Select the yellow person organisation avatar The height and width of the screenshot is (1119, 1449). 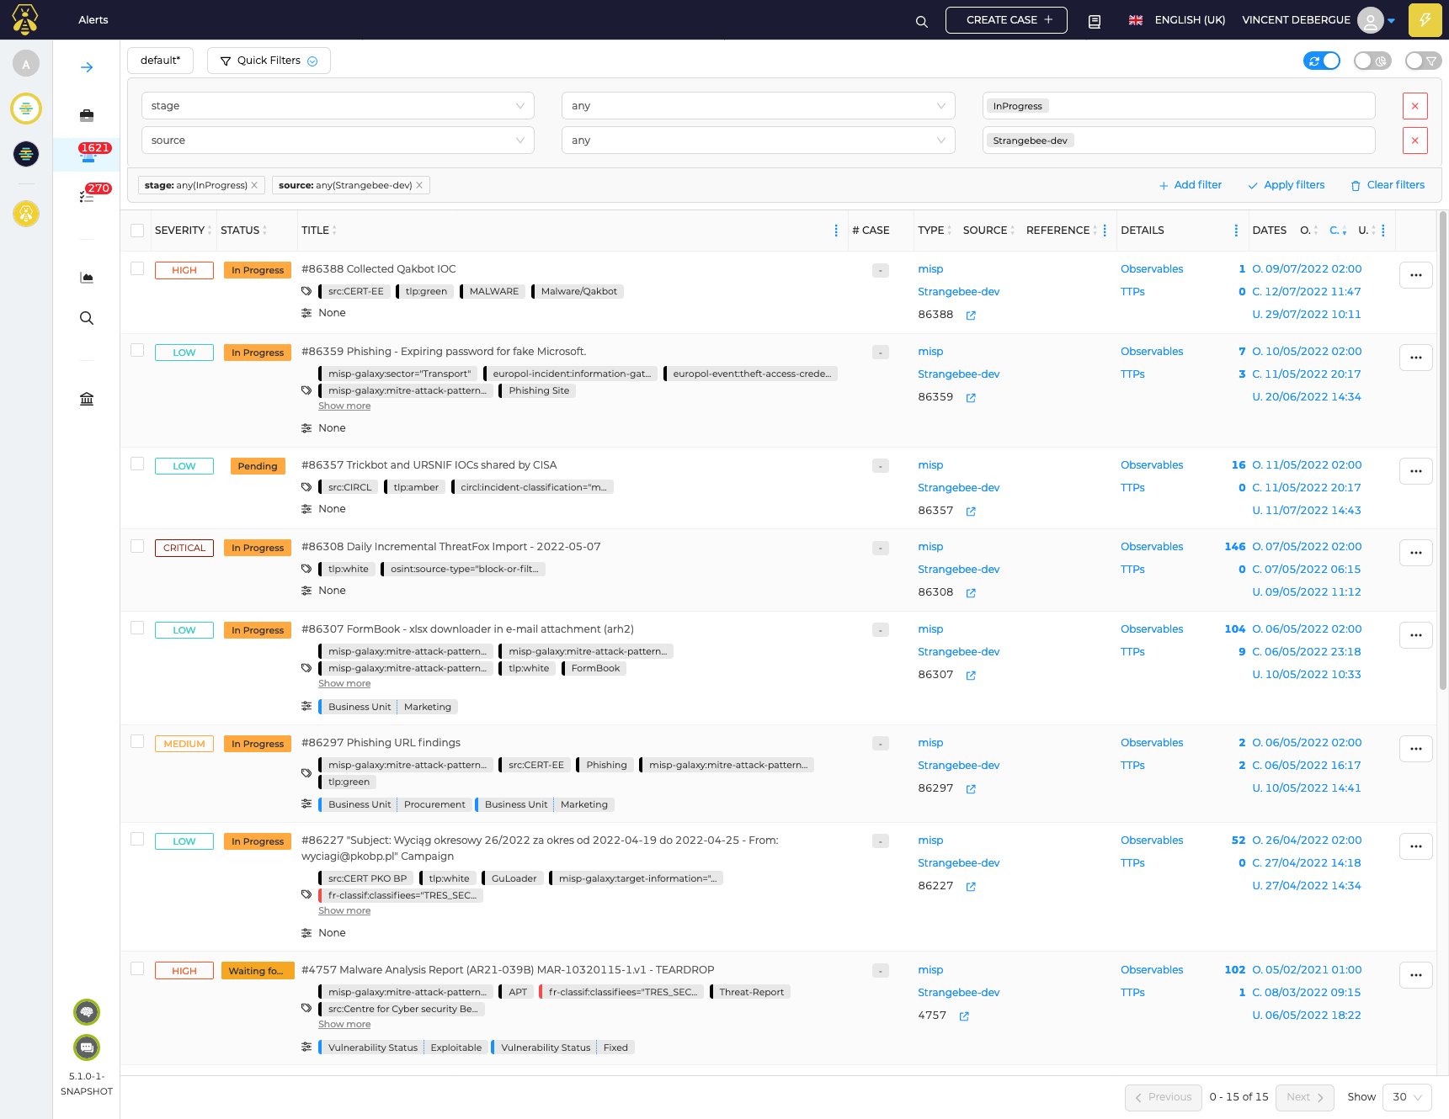pyautogui.click(x=26, y=214)
